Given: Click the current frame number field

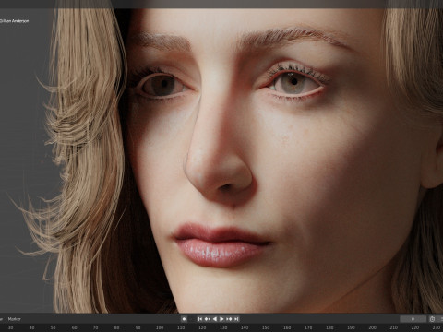Looking at the screenshot, I should (x=413, y=319).
